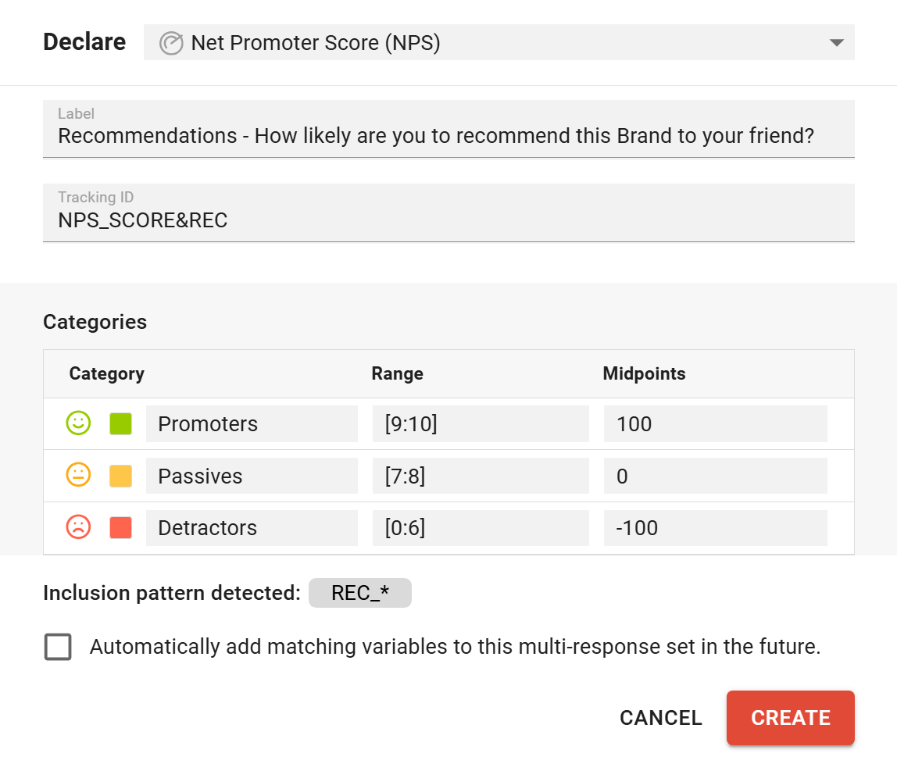Image resolution: width=897 pixels, height=771 pixels.
Task: Edit the Promoters range [9:10] field
Action: [x=481, y=424]
